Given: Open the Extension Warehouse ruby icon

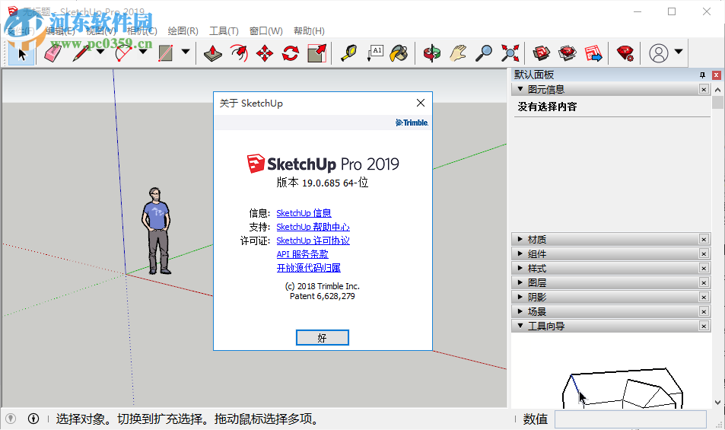Looking at the screenshot, I should [625, 53].
